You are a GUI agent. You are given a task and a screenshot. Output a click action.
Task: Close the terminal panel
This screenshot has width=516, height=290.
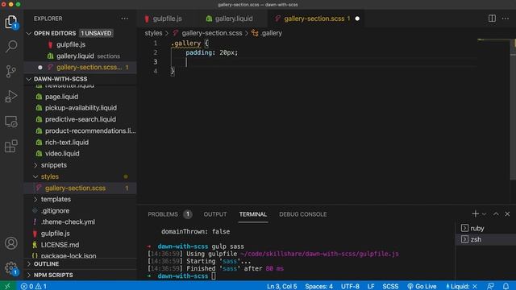[x=507, y=214]
